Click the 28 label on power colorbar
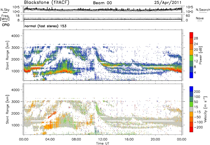The width and height of the screenshot is (210, 145). tap(196, 38)
